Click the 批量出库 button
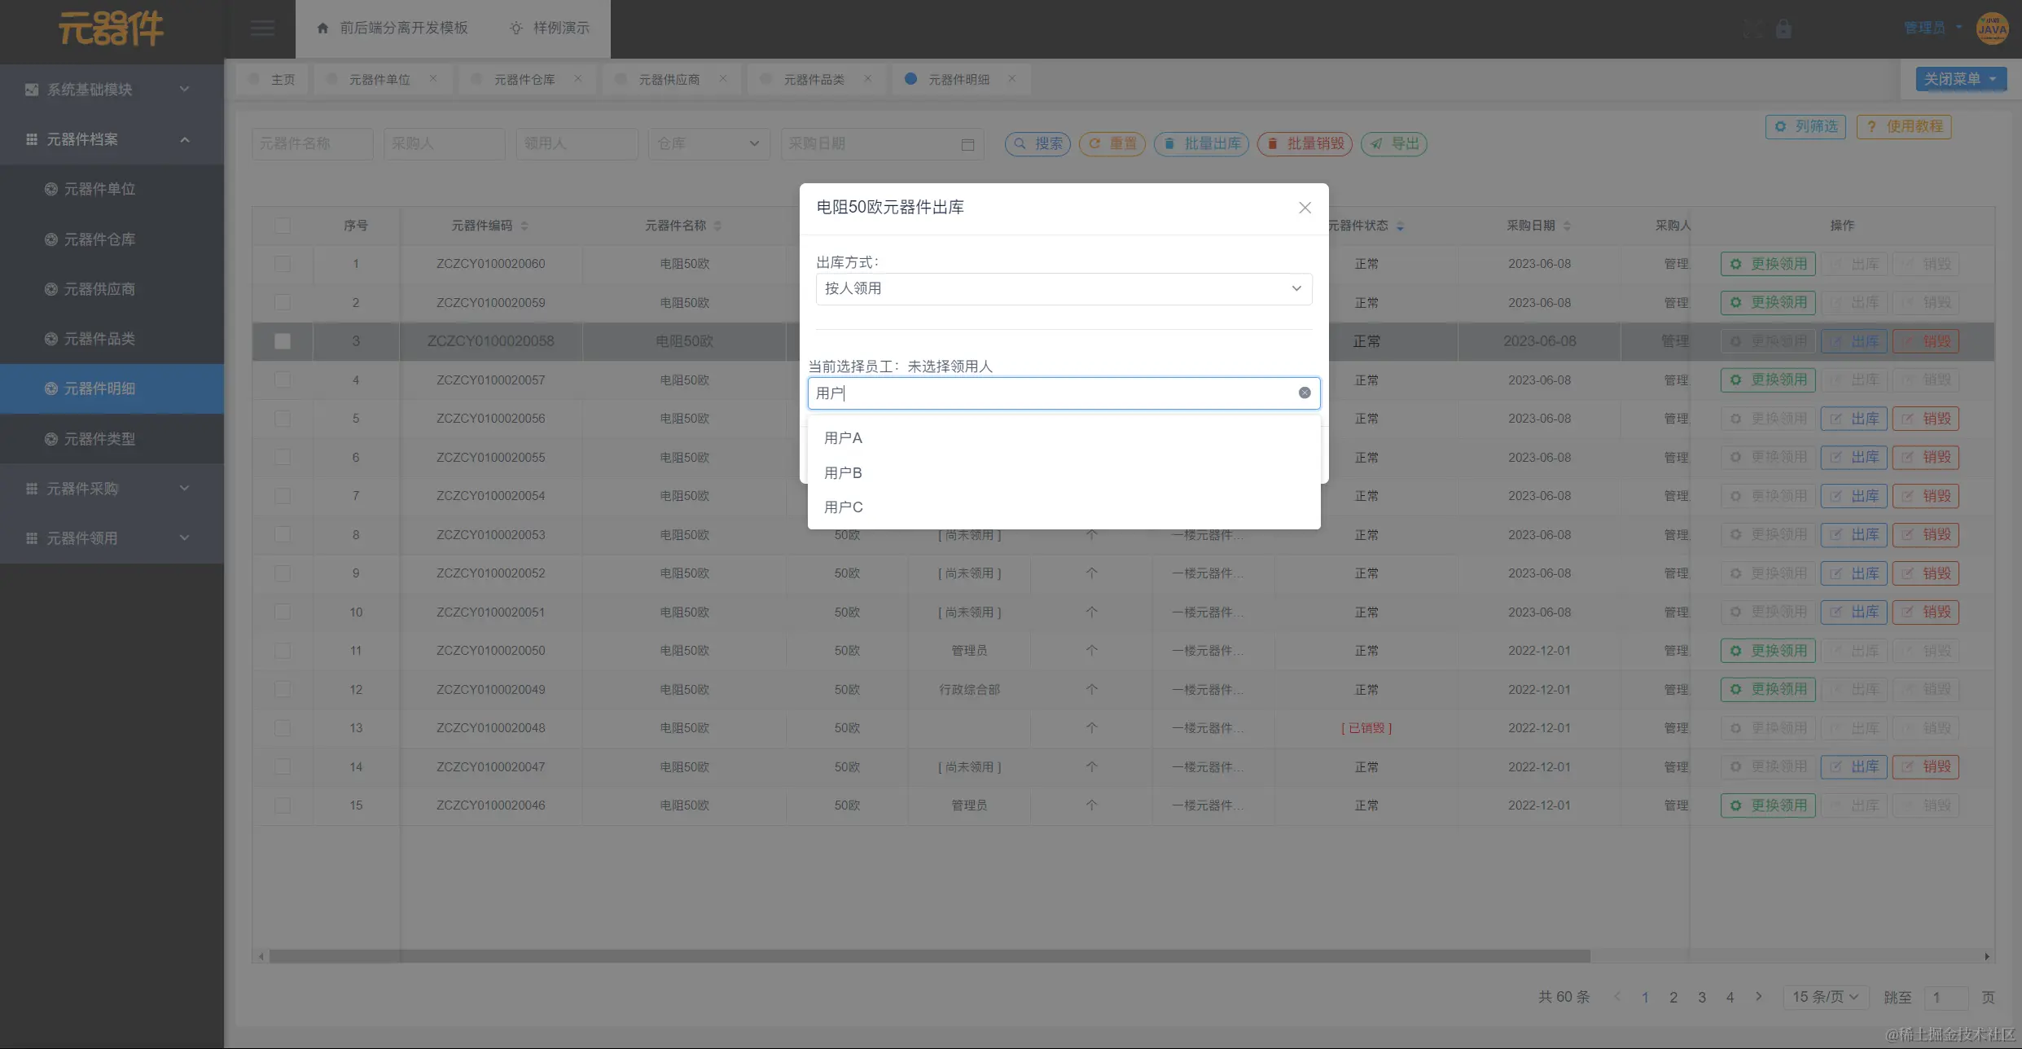The height and width of the screenshot is (1049, 2022). tap(1201, 143)
